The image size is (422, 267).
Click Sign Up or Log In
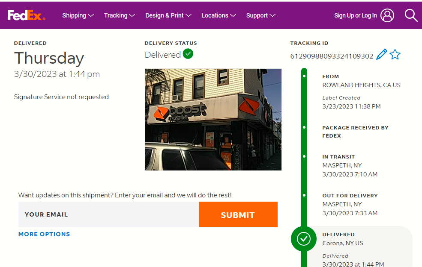(355, 15)
